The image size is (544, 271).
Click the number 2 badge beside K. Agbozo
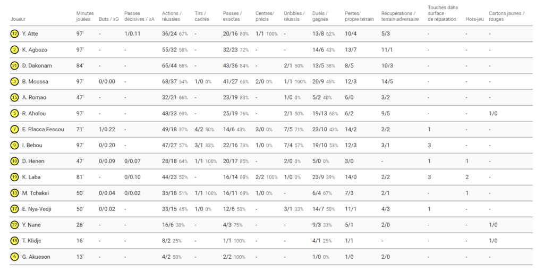pyautogui.click(x=14, y=50)
